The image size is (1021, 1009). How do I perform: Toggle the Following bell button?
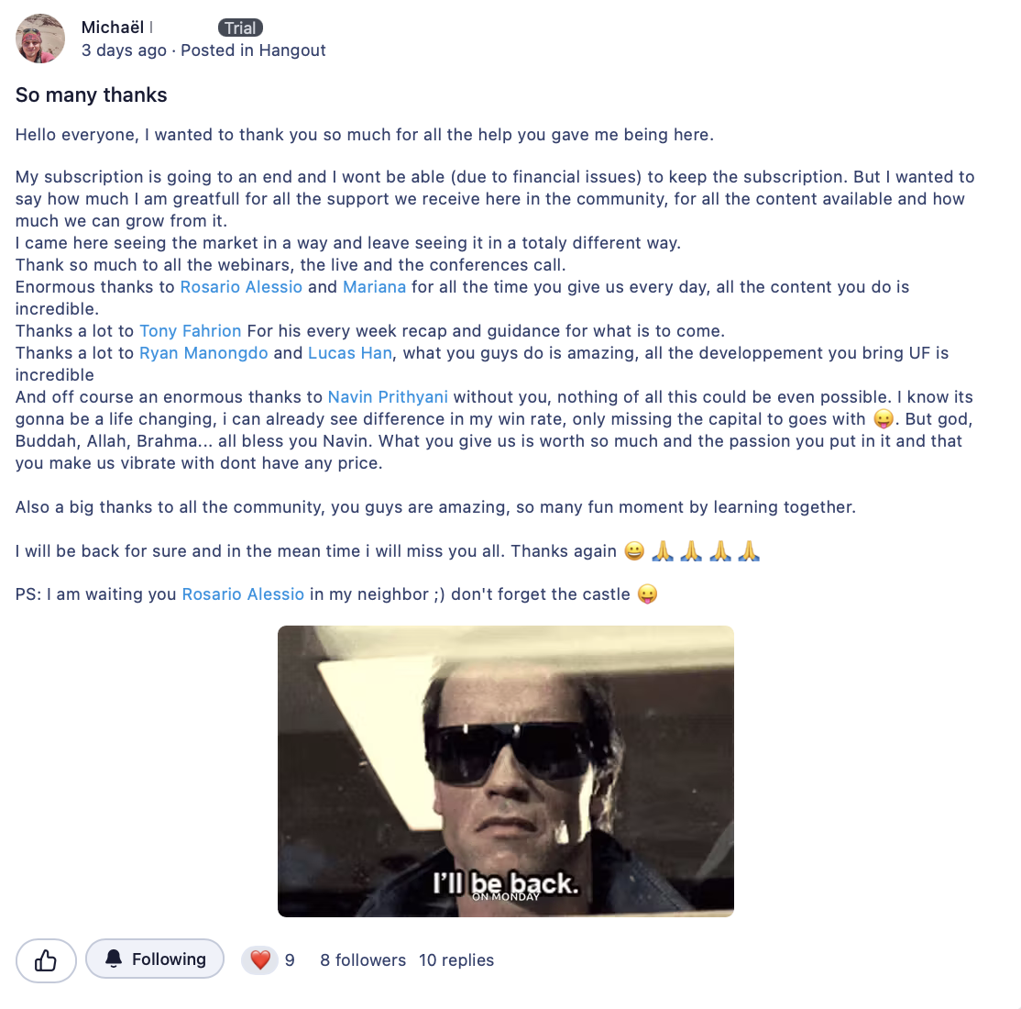coord(155,959)
